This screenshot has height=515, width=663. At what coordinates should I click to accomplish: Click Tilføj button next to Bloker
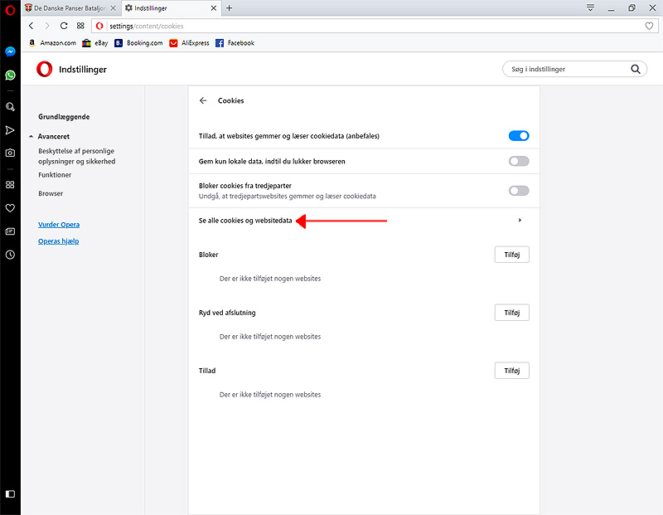coord(511,255)
